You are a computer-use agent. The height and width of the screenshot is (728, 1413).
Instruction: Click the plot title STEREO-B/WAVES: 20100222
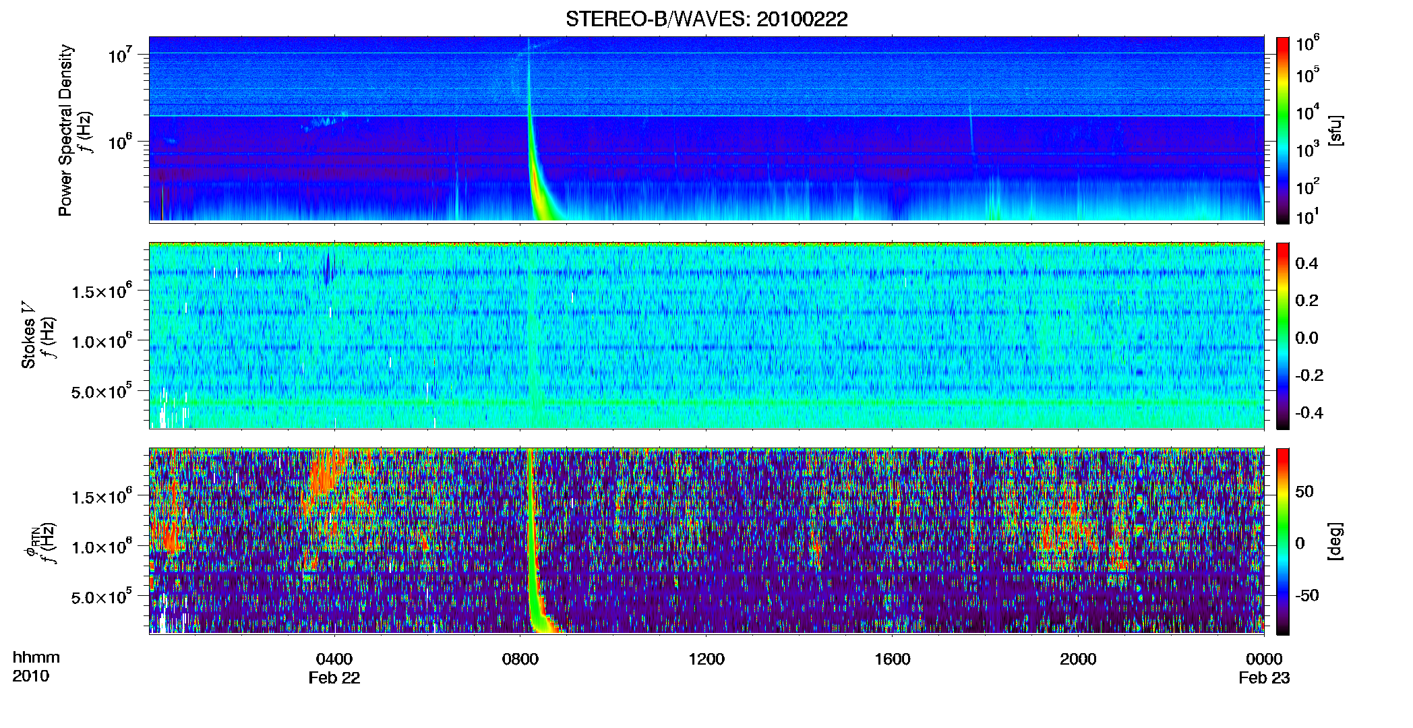pyautogui.click(x=706, y=19)
